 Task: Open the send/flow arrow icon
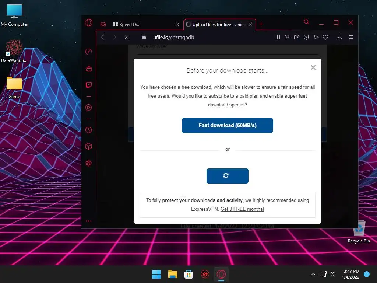[x=316, y=37]
